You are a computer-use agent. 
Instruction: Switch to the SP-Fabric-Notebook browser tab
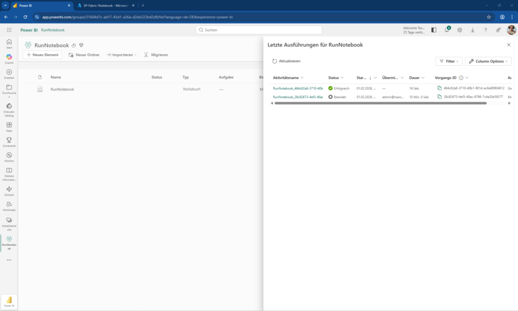click(105, 5)
